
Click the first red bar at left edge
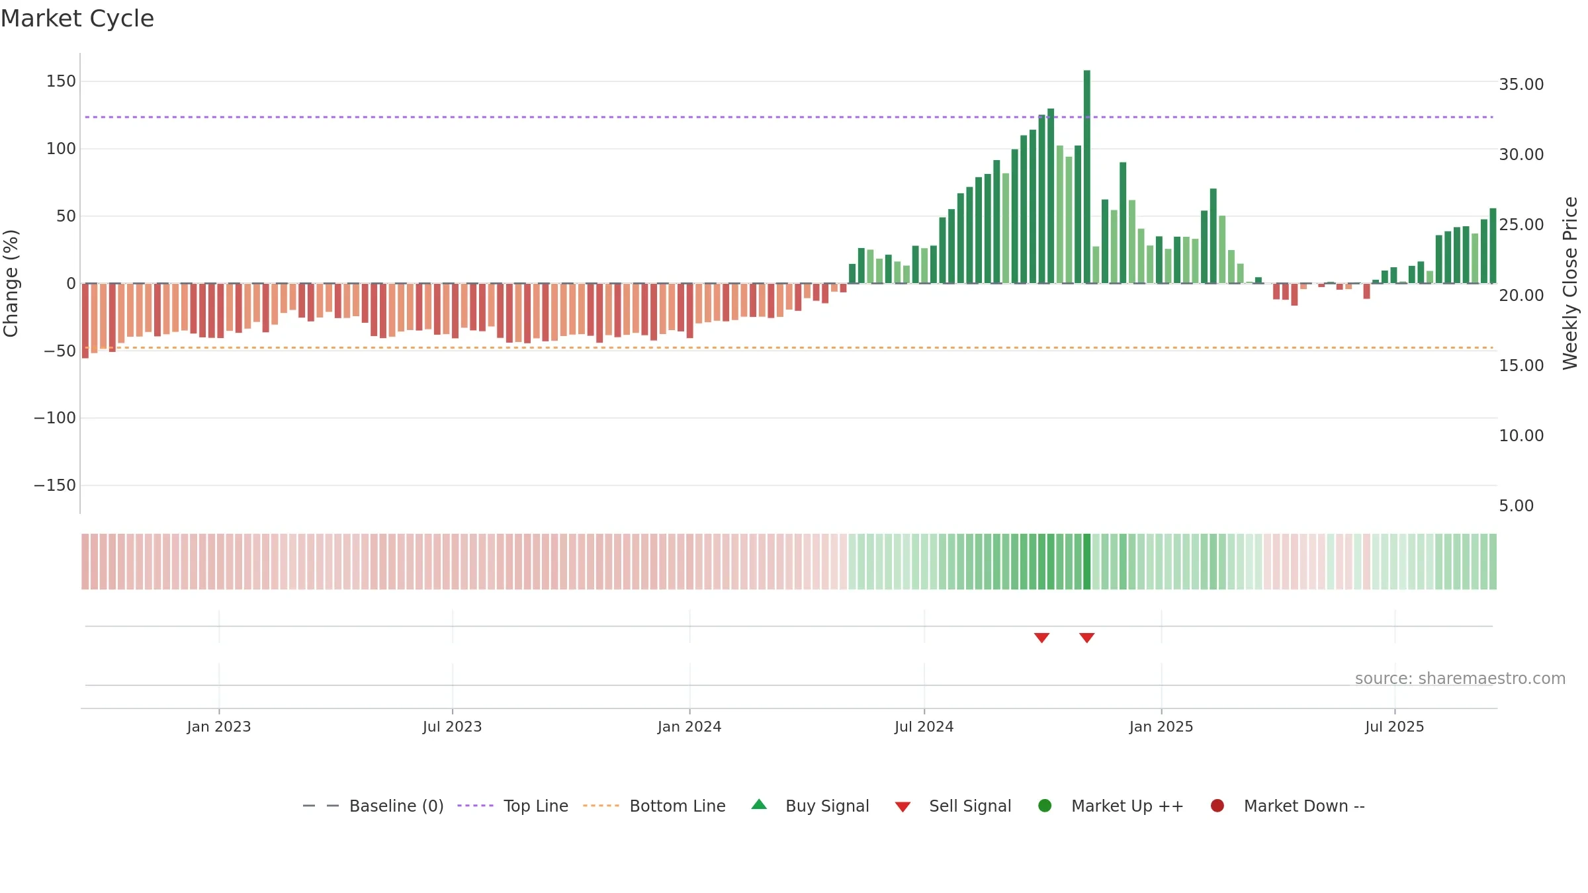pos(85,321)
